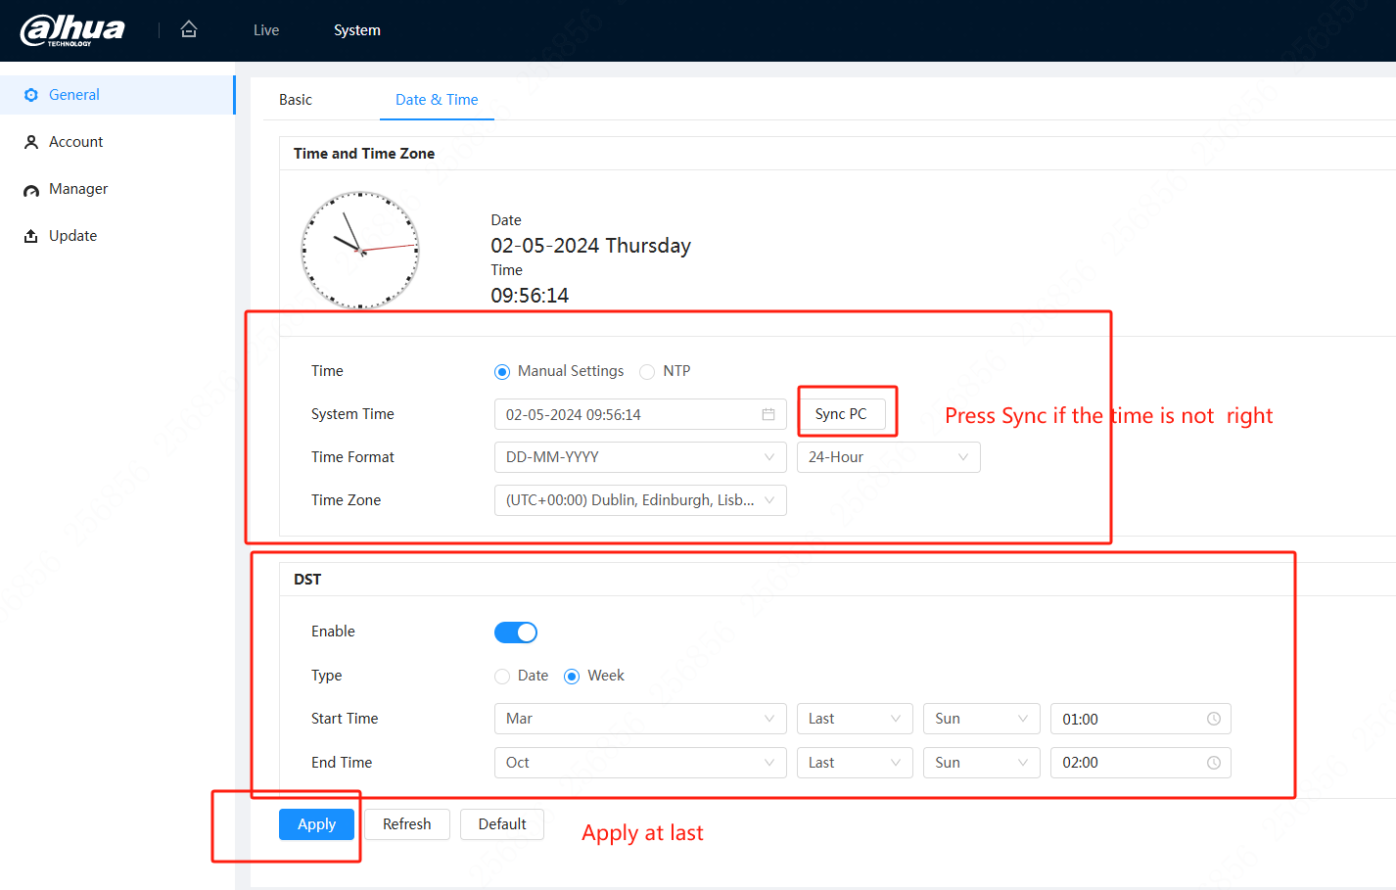Choose Date as the DST type
1396x890 pixels.
click(501, 676)
